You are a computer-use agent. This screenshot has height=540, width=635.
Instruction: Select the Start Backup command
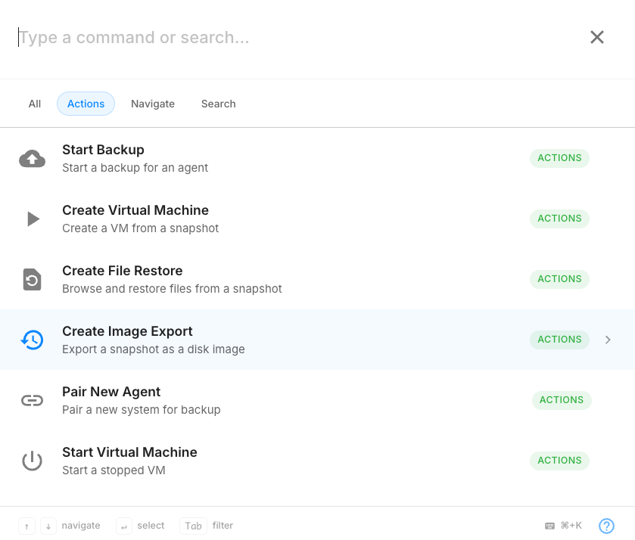coord(103,150)
